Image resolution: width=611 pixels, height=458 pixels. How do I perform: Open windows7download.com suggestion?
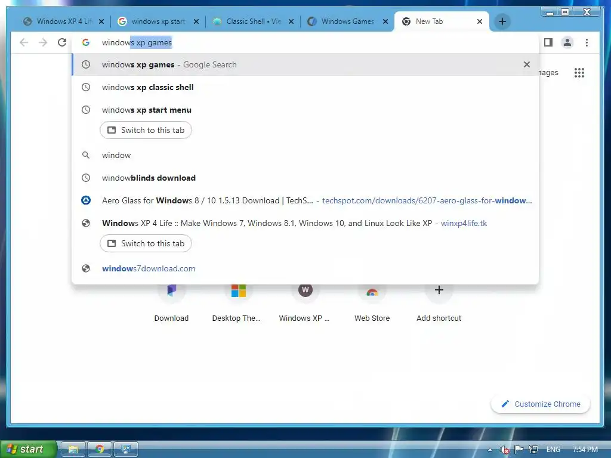pyautogui.click(x=305, y=268)
